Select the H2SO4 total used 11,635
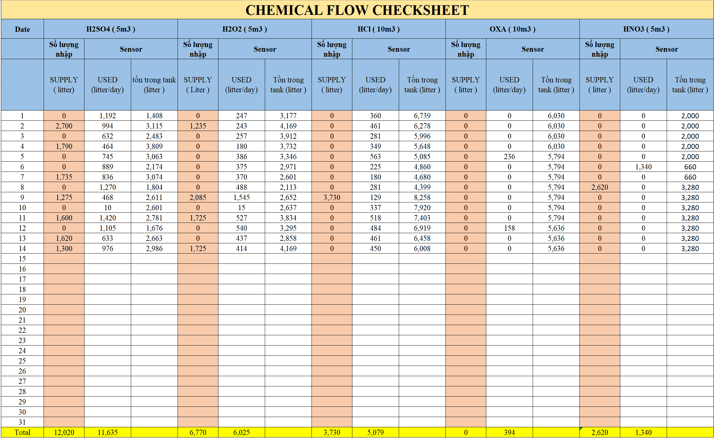Screen dimensions: 714x439 click(108, 432)
